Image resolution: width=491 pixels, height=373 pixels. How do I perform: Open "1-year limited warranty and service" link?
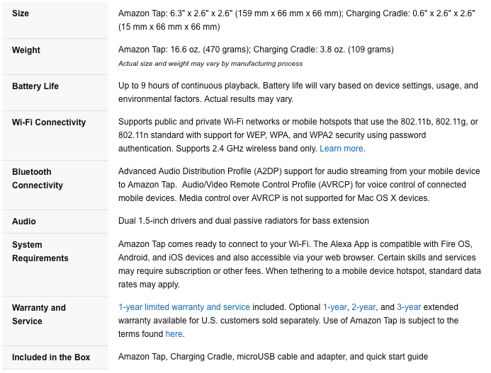[184, 307]
